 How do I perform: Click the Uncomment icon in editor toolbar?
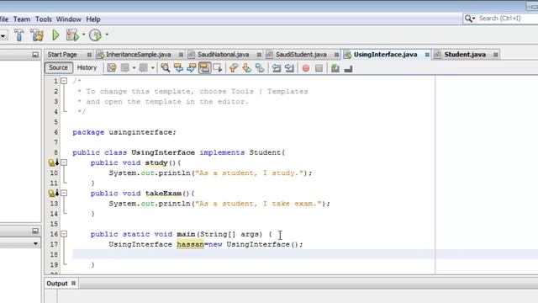(348, 69)
